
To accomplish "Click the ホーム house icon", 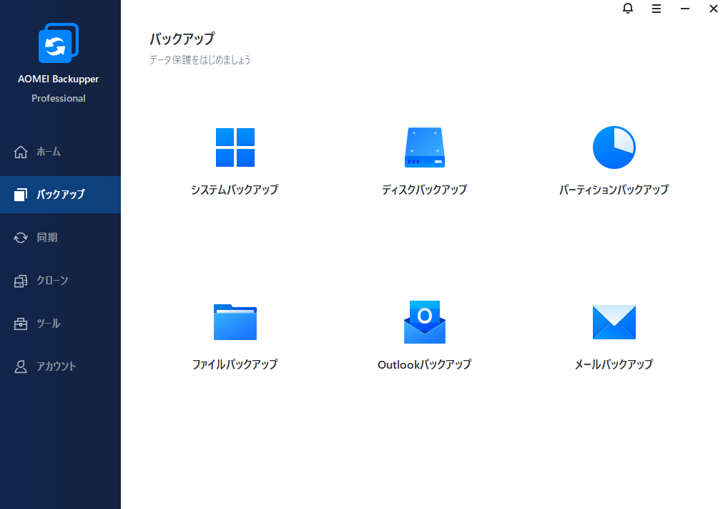I will point(20,152).
